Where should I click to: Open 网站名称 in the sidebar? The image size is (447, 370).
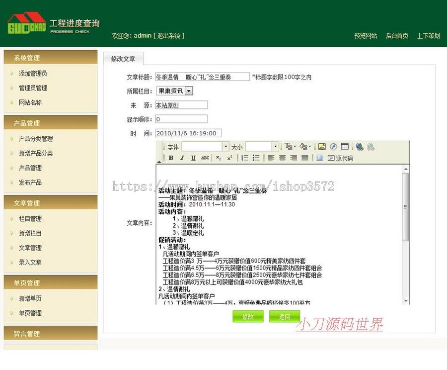30,102
